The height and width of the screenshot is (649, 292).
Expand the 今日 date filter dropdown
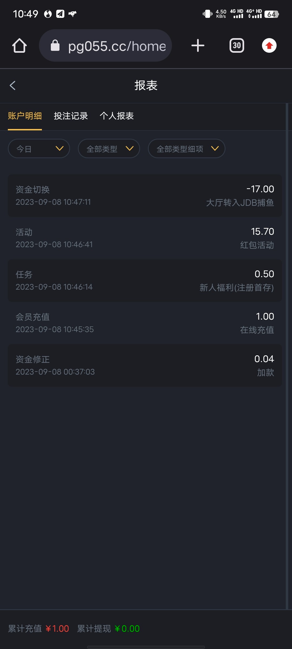click(39, 148)
